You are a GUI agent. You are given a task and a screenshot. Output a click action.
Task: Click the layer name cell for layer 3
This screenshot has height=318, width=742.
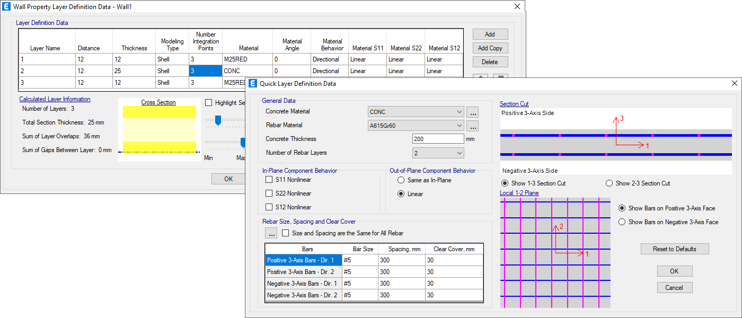[x=47, y=83]
